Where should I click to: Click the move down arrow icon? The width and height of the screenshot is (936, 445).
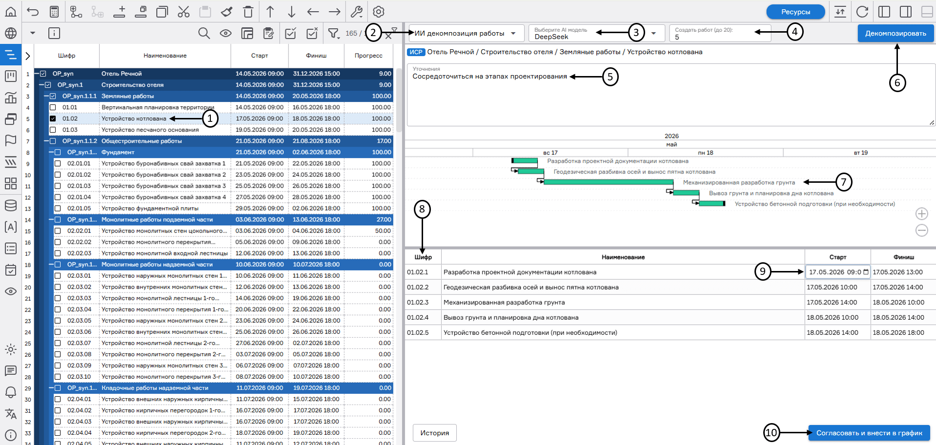coord(291,12)
